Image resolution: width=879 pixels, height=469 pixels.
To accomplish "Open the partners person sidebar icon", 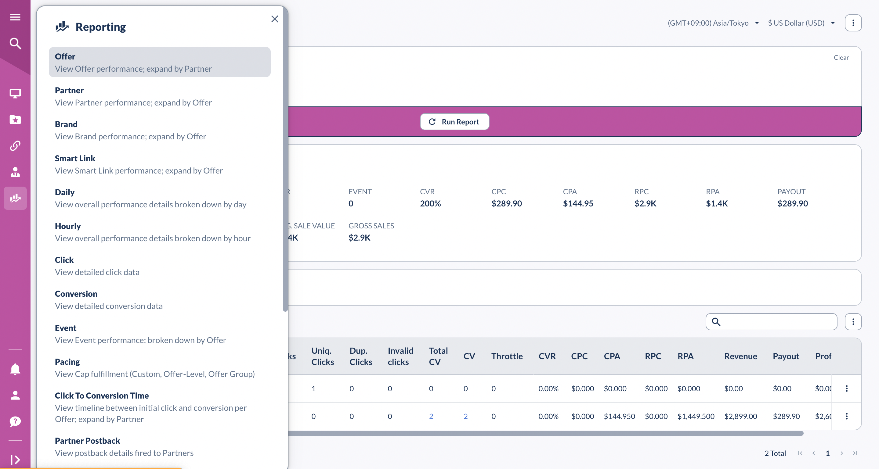I will click(x=15, y=172).
